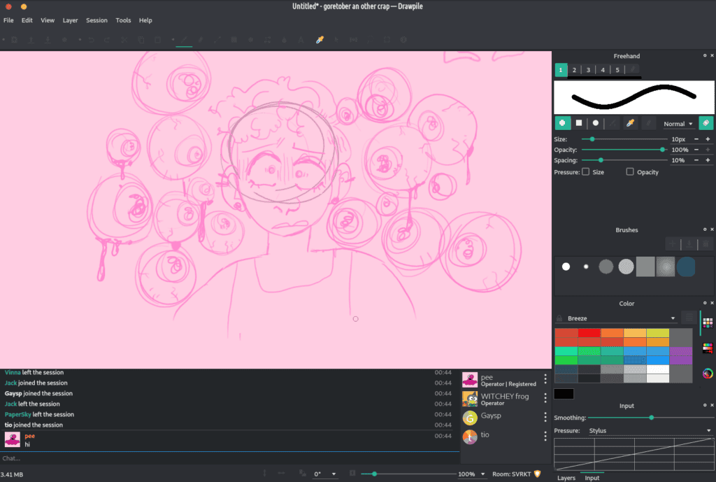Switch to the Input tab

pyautogui.click(x=592, y=478)
